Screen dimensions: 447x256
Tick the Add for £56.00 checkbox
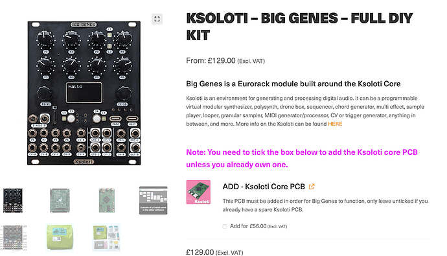point(225,226)
